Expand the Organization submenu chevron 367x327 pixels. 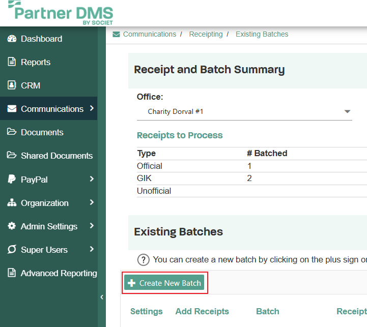tap(92, 202)
